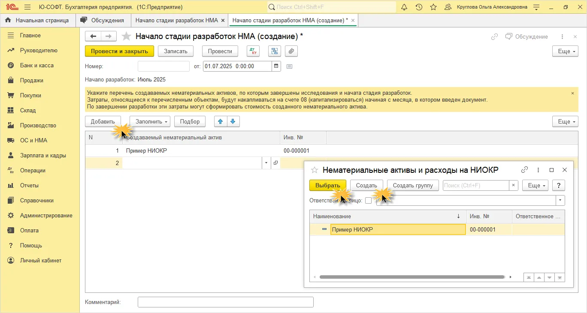Click the Провести button
Viewport: 587px width, 313px height.
click(220, 51)
